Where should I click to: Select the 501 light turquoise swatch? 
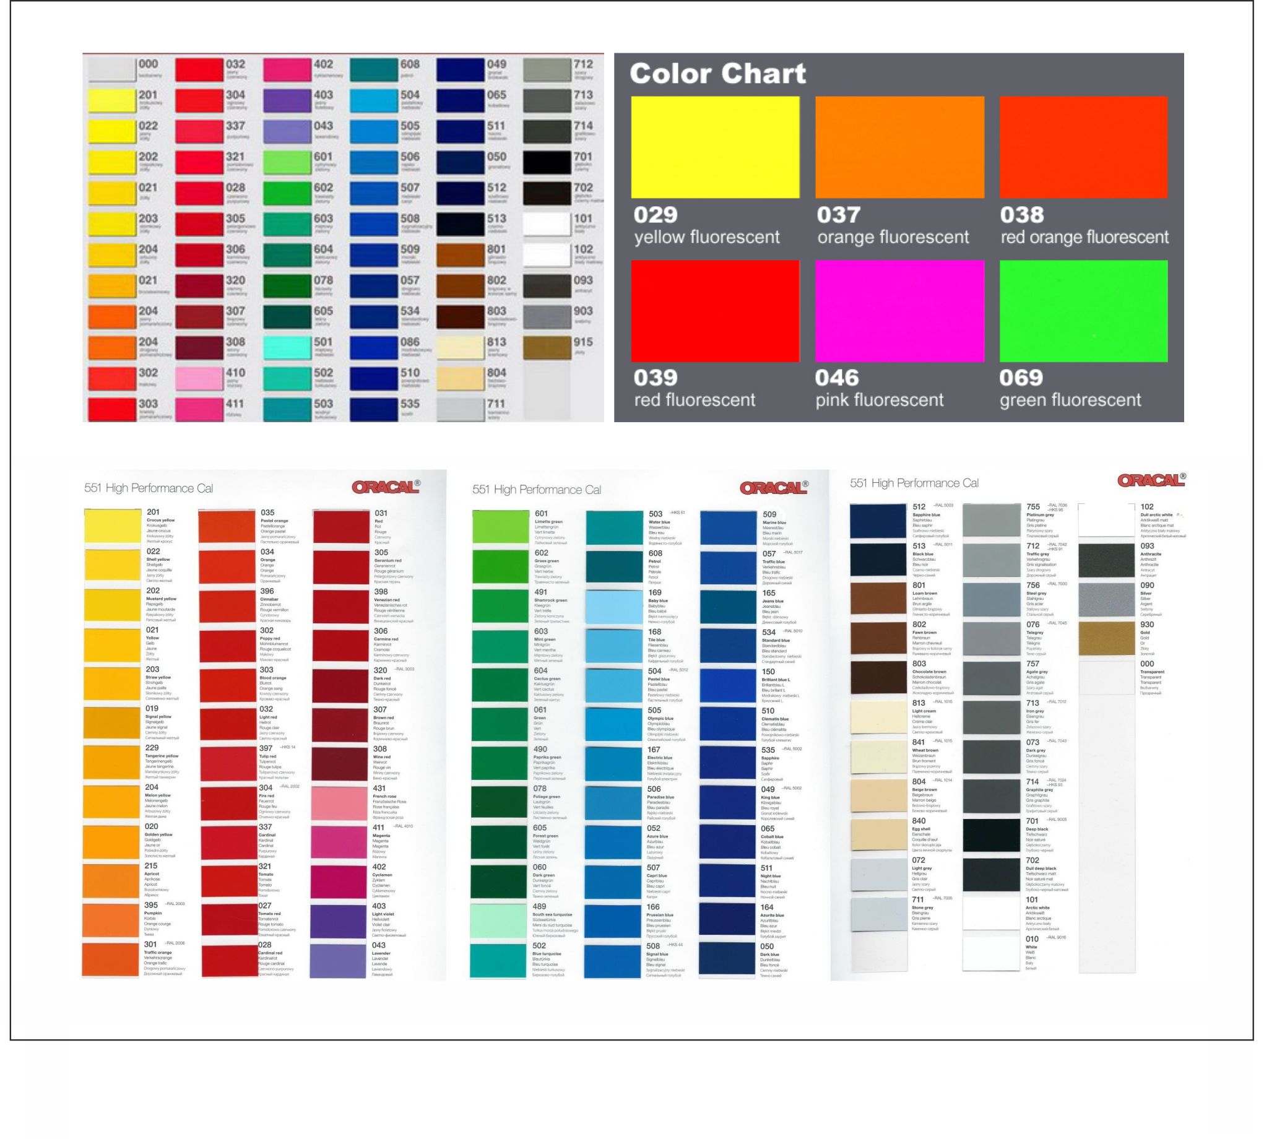click(x=287, y=349)
